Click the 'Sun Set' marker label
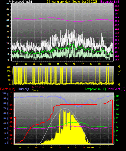The image size is (126, 151). 90,147
